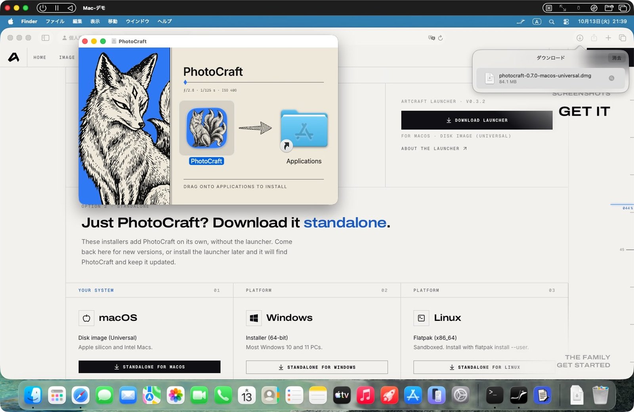Viewport: 634px width, 412px height.
Task: Go to IMAGE nav tab
Action: (x=67, y=57)
